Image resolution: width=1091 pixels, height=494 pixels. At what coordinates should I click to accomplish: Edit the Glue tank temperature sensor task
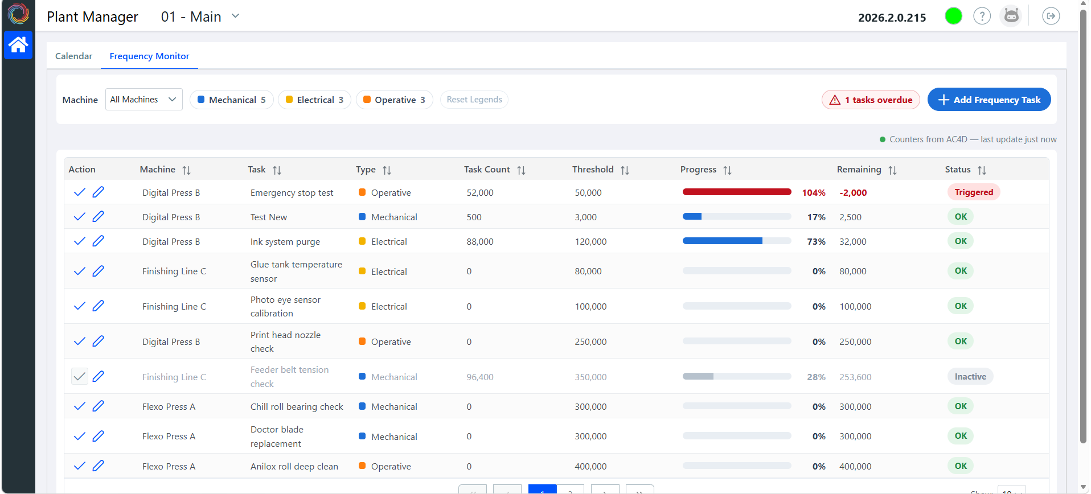[98, 271]
